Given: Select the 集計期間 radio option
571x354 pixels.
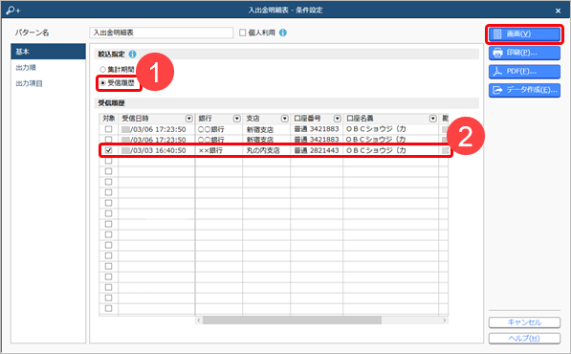Looking at the screenshot, I should tap(102, 69).
